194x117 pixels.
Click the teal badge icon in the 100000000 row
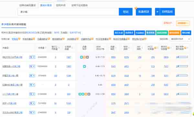tap(84, 66)
